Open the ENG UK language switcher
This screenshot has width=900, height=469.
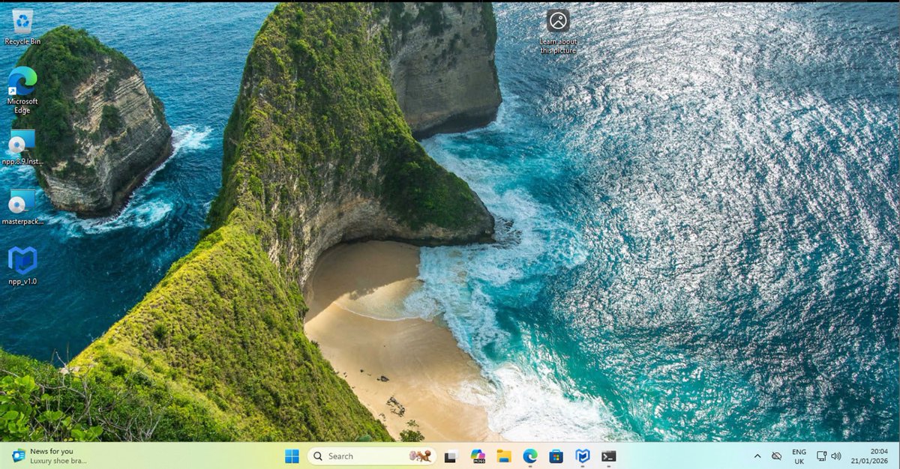(799, 456)
